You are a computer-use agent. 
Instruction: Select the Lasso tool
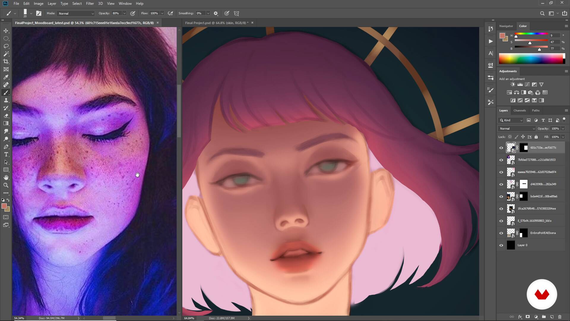6,46
